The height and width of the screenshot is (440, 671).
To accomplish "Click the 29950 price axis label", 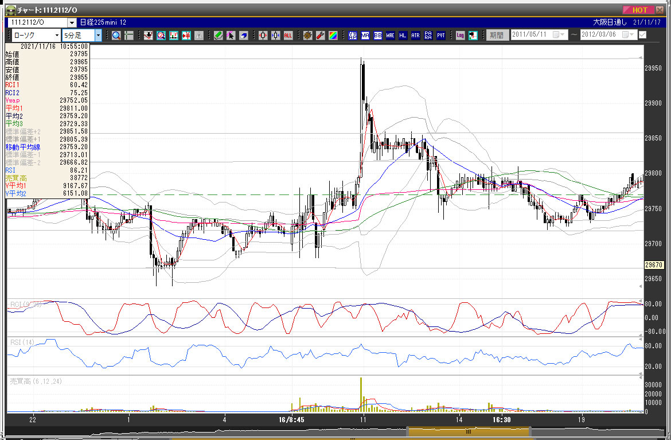I will (x=653, y=68).
